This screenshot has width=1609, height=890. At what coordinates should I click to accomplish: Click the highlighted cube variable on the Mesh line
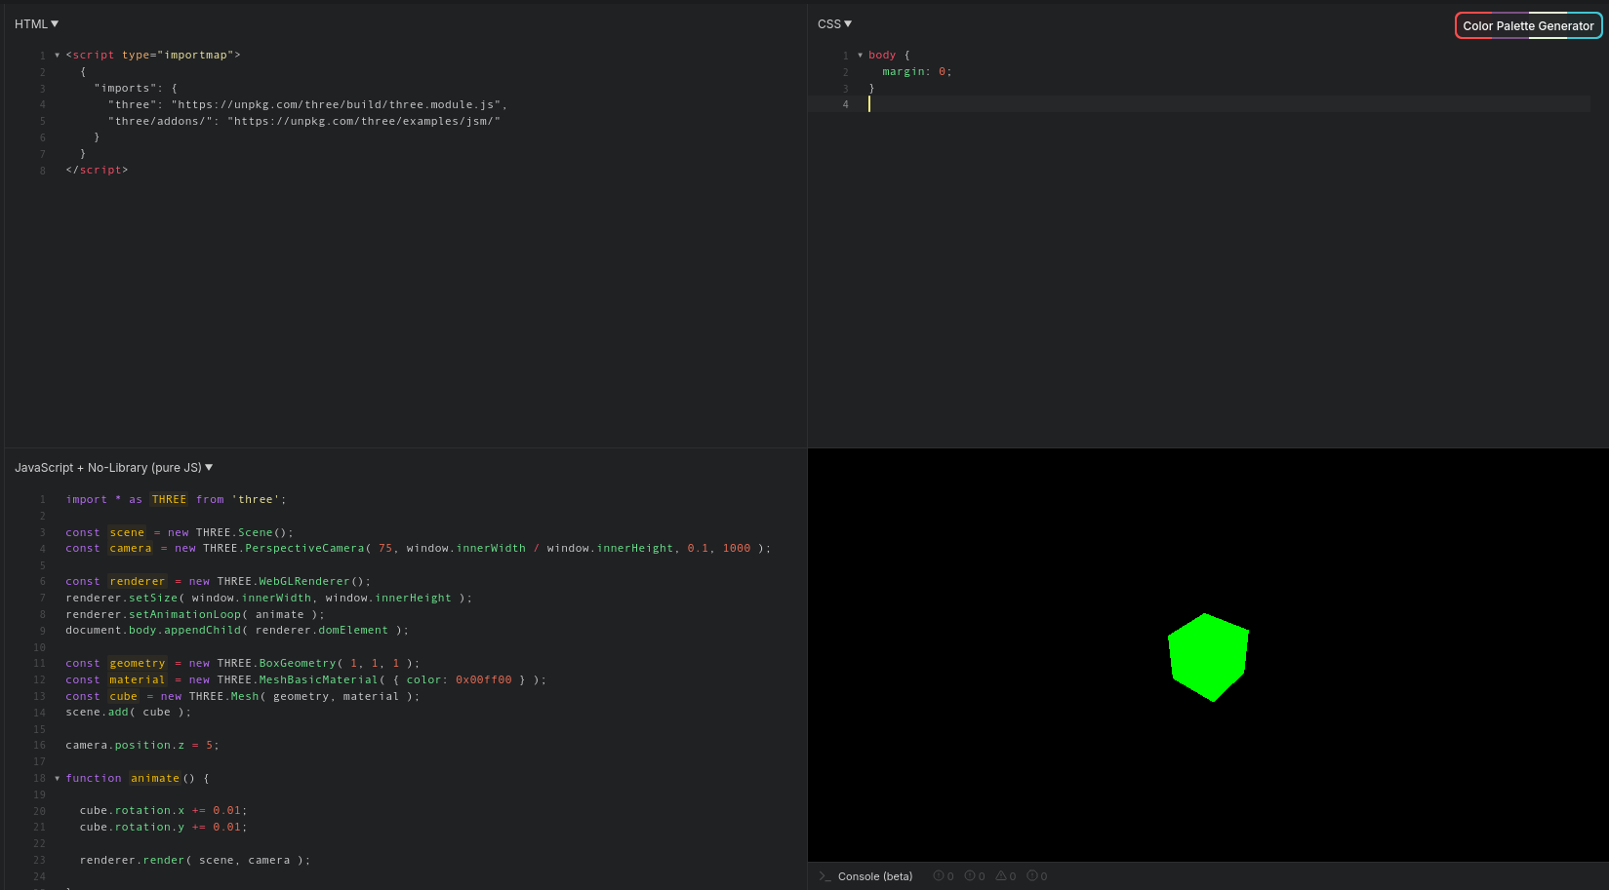123,696
